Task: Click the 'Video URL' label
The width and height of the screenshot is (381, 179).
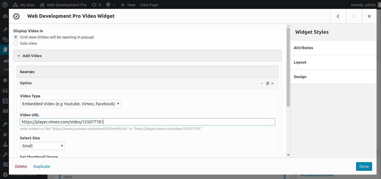Action: click(x=29, y=115)
